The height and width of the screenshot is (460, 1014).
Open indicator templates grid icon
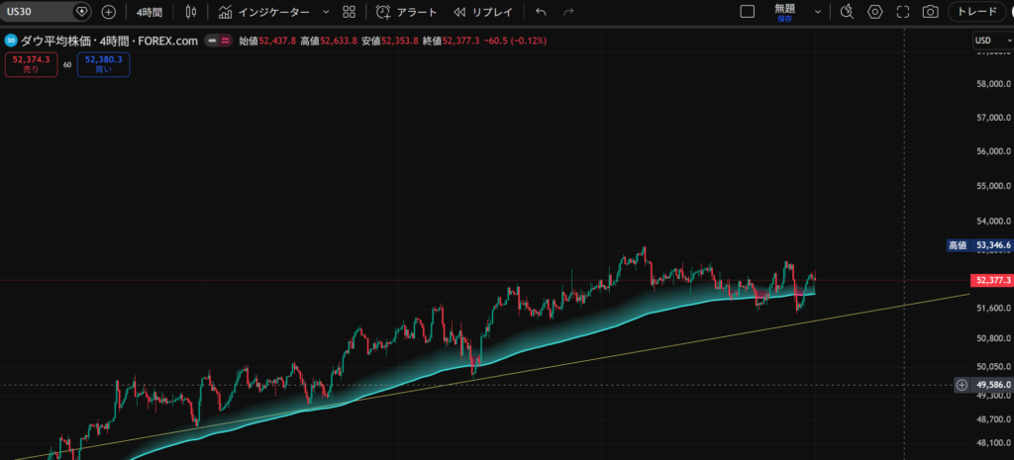[x=350, y=12]
